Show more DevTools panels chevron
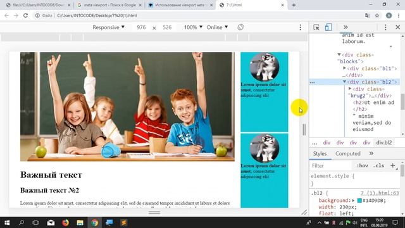The width and height of the screenshot is (405, 228). pos(346,27)
